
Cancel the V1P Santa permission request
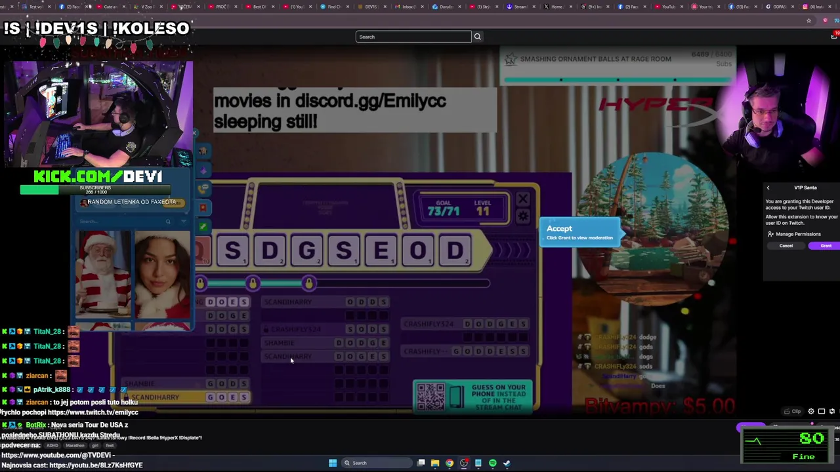click(x=786, y=246)
